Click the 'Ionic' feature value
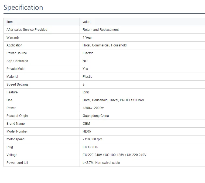The image size is (205, 183). tap(86, 92)
